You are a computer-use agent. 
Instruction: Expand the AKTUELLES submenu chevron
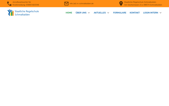[x=108, y=13]
